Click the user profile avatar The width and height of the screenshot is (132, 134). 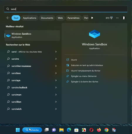124,18
